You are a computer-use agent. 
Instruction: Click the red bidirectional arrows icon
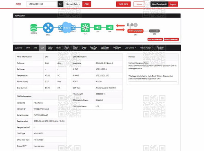click(120, 27)
